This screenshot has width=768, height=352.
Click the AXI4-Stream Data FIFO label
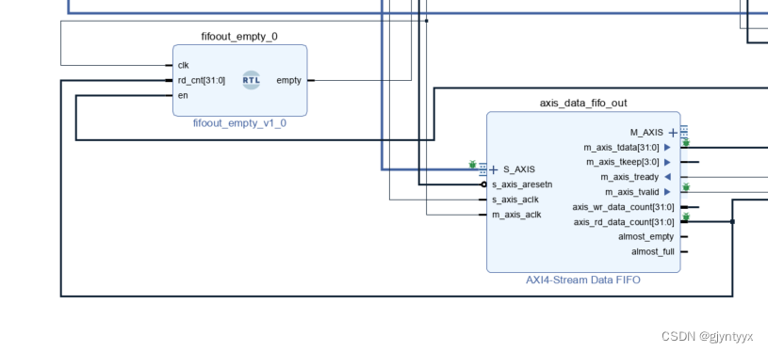[x=583, y=280]
